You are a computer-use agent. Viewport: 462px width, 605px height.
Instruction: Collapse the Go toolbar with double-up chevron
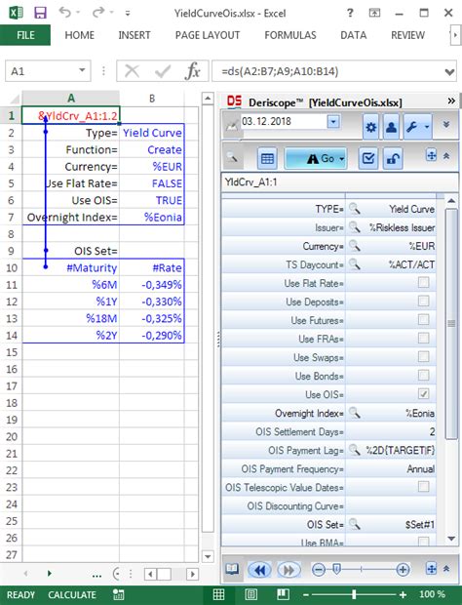coord(446,156)
